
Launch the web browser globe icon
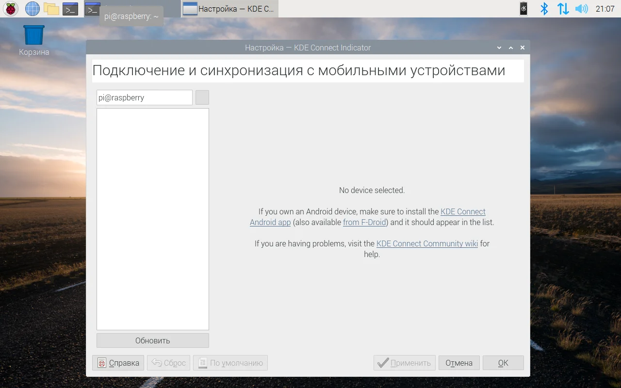(x=33, y=9)
